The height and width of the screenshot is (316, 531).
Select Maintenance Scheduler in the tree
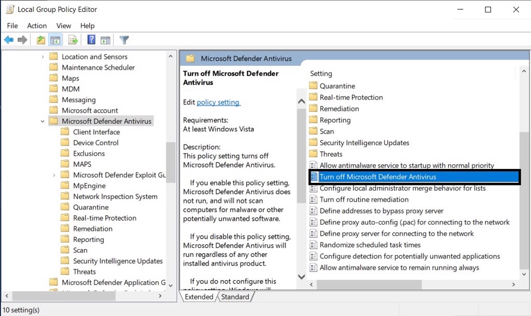coord(98,67)
